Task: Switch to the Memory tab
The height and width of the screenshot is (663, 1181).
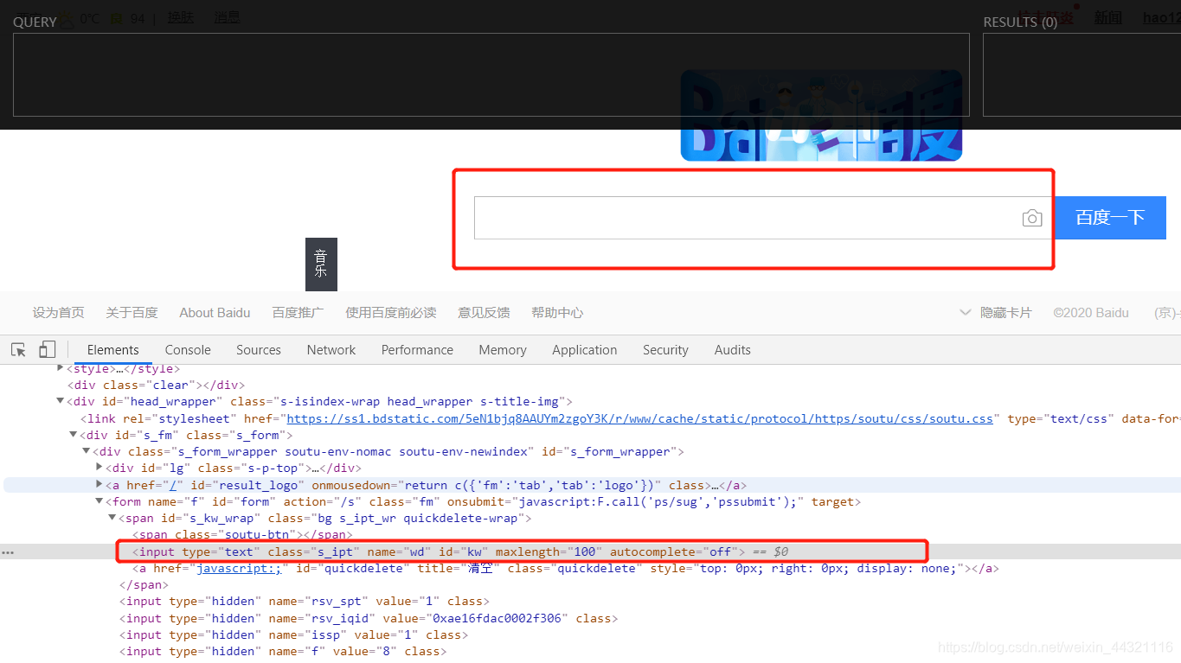Action: click(503, 350)
